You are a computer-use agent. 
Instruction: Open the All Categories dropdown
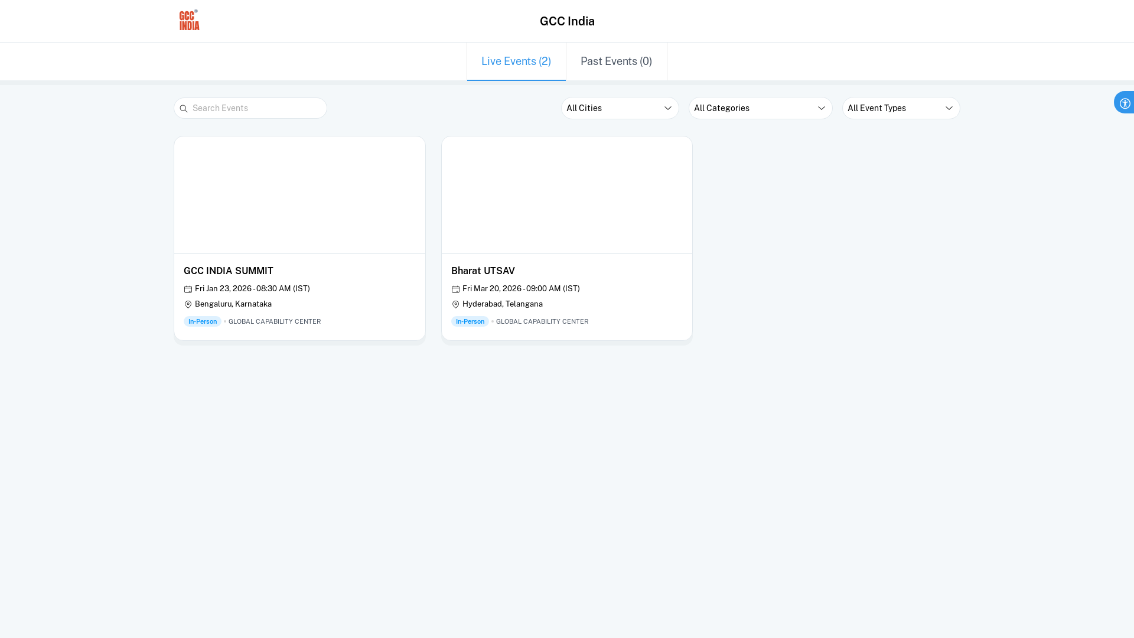(760, 108)
